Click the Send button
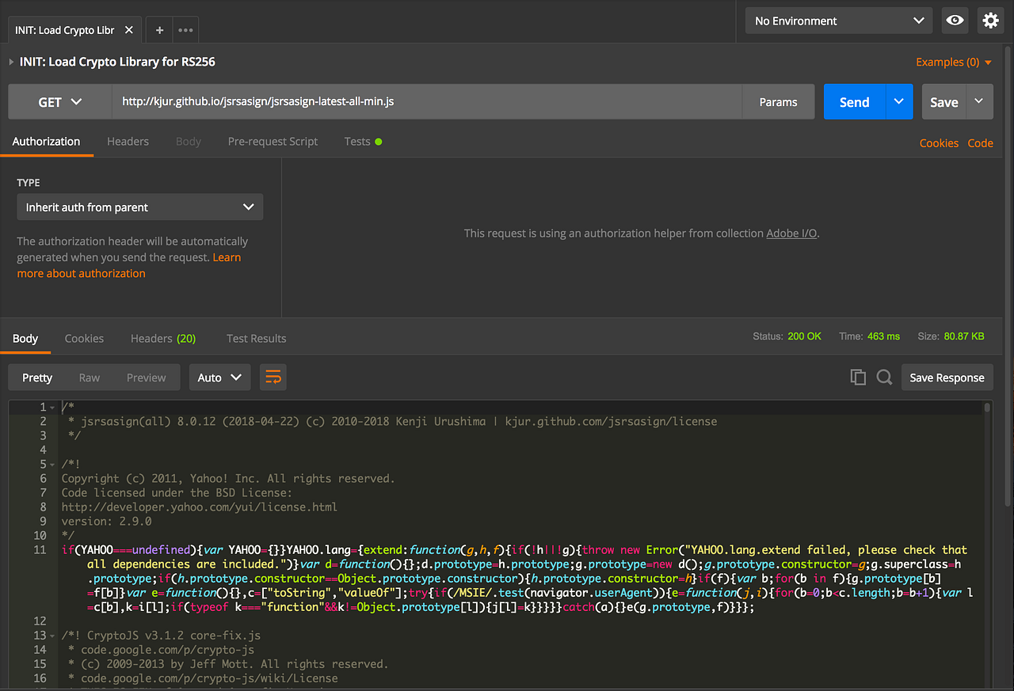 (x=854, y=101)
